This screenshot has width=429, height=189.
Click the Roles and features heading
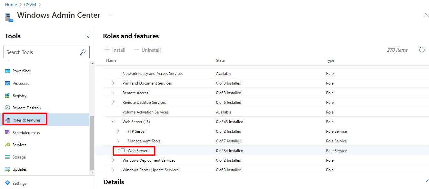pos(131,36)
